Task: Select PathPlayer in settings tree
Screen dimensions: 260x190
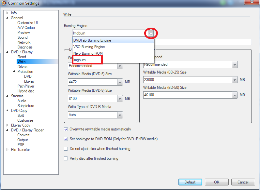Action: (26, 86)
